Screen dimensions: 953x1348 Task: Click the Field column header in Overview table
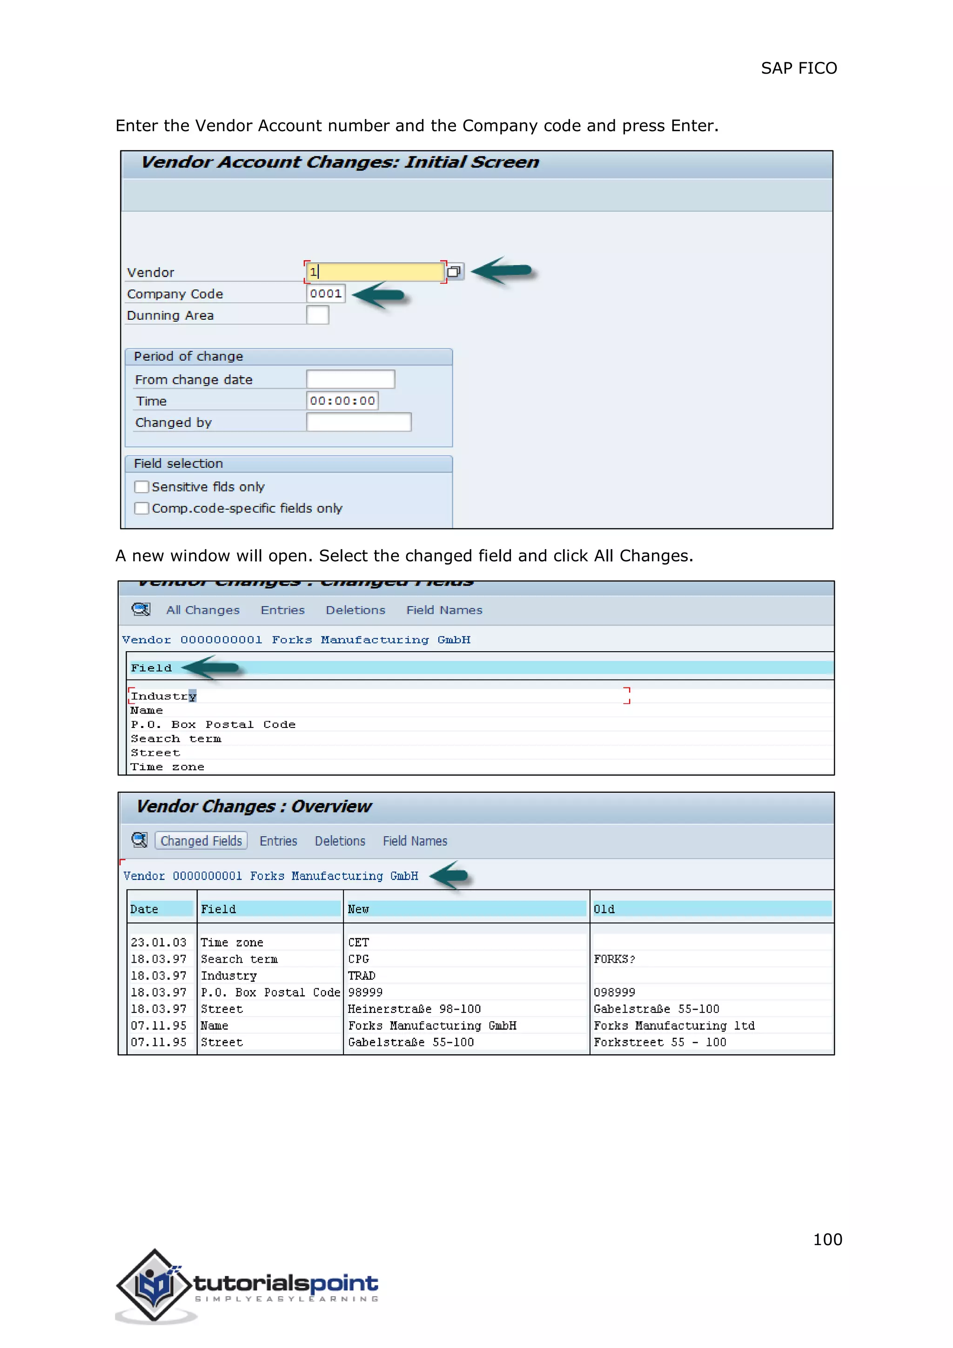(270, 909)
